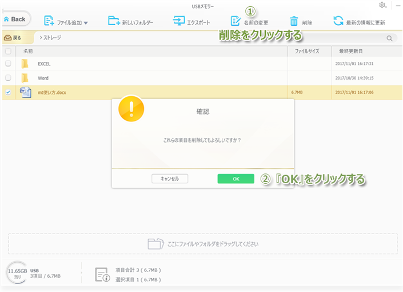Go back with the 戻る button
The image size is (403, 292).
(13, 38)
